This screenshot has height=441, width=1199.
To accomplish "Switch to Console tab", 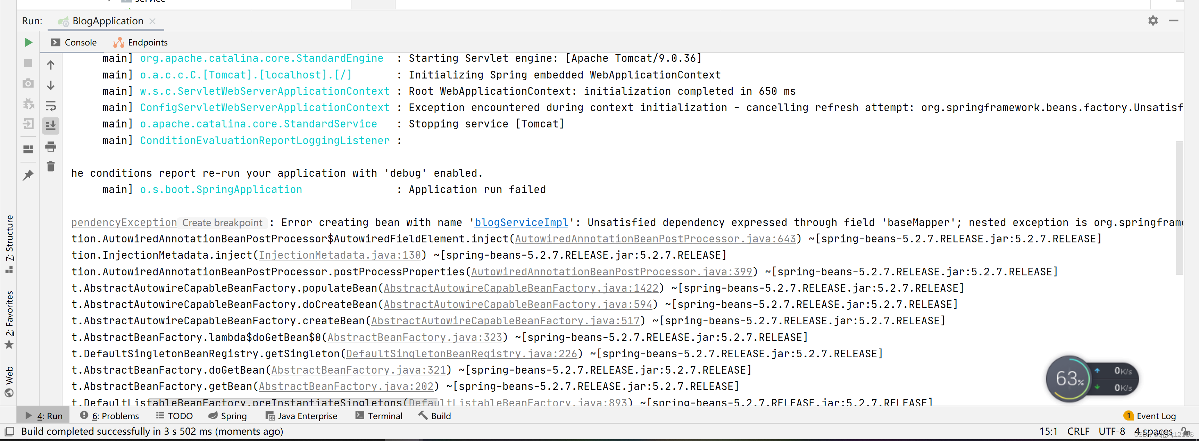I will [74, 42].
